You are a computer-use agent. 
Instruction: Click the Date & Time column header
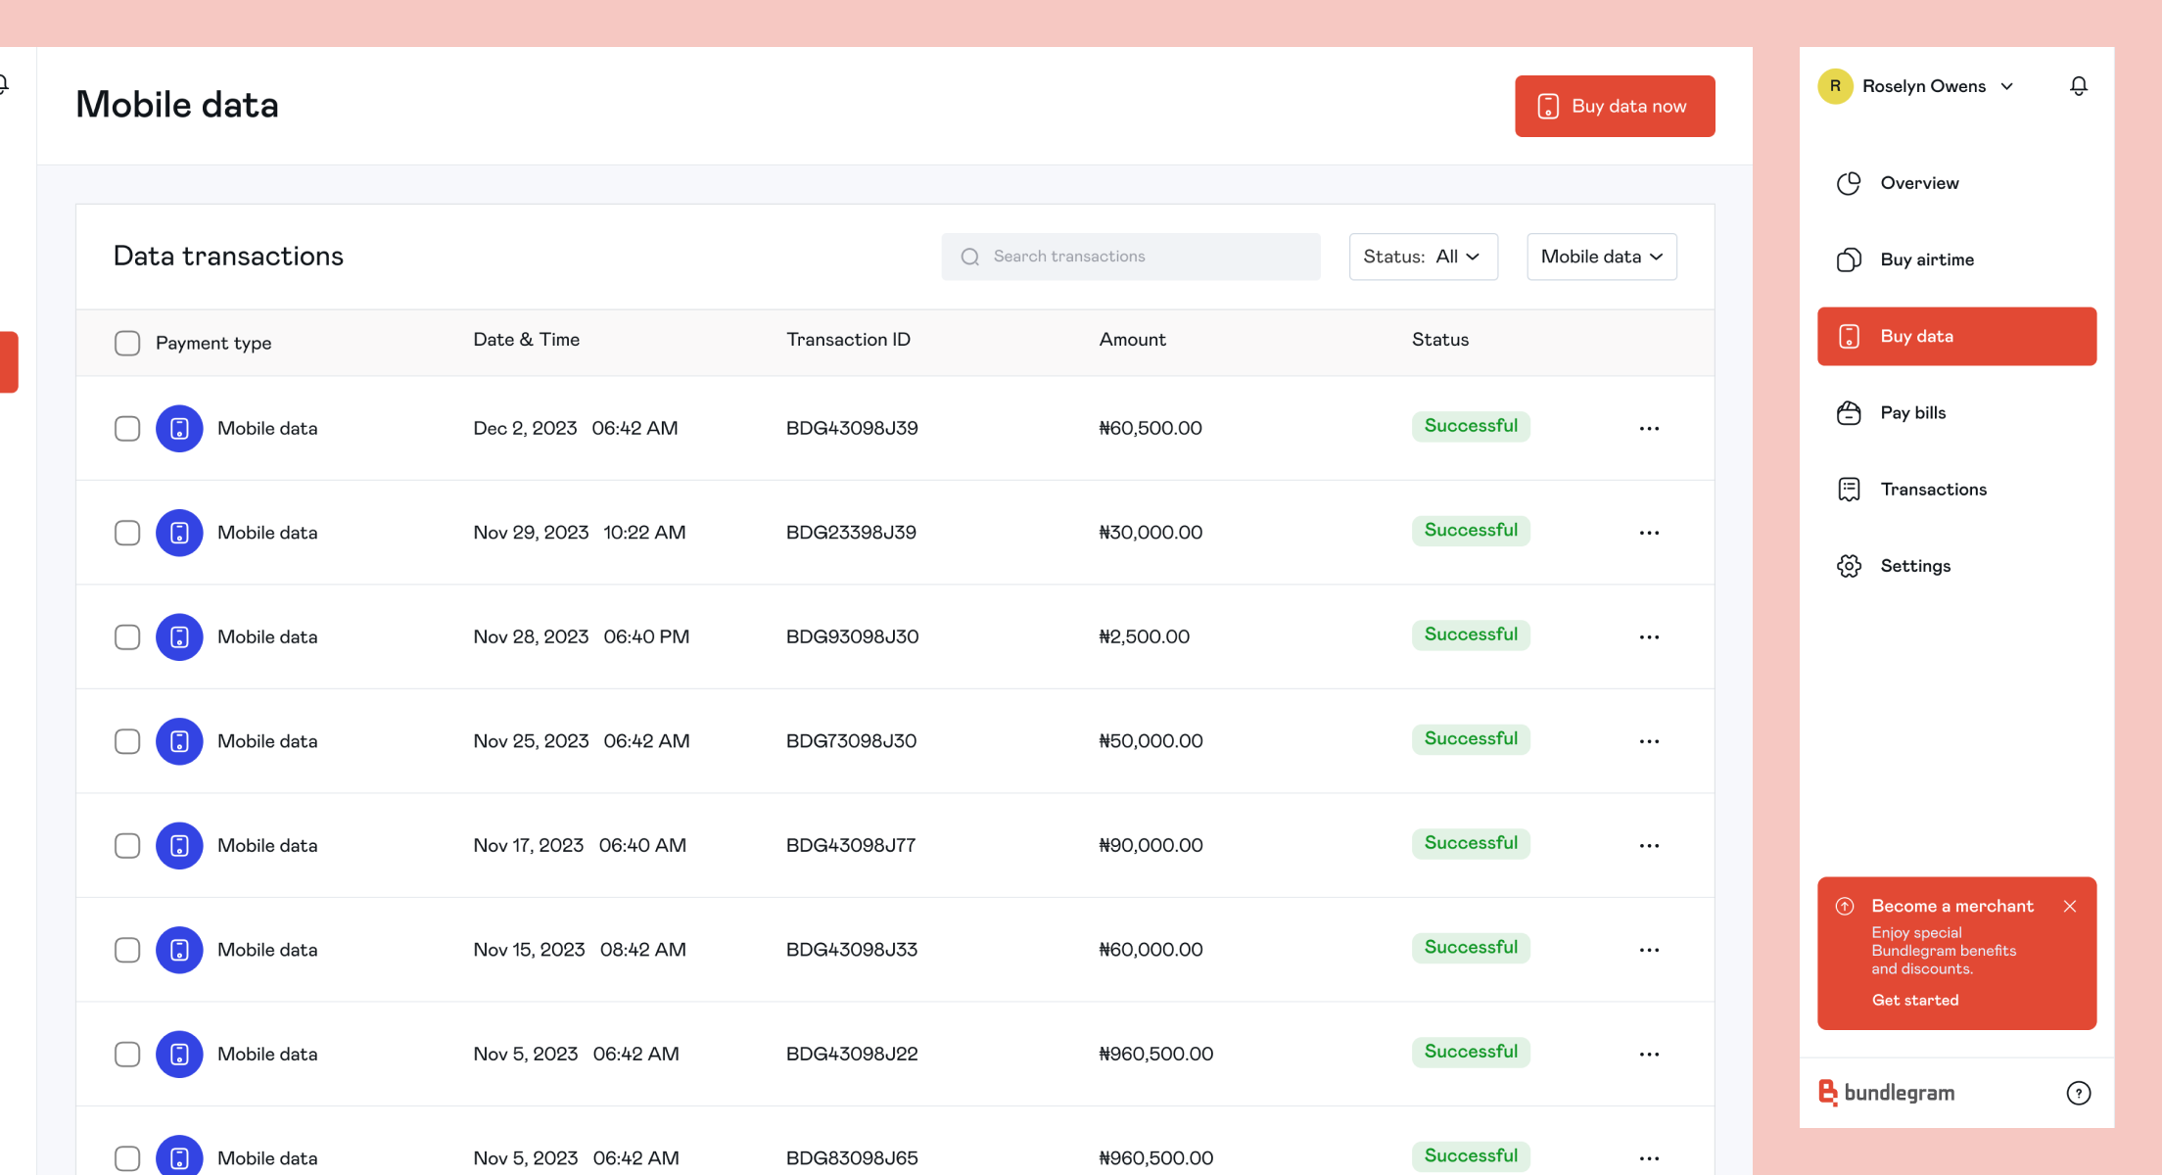click(x=527, y=340)
